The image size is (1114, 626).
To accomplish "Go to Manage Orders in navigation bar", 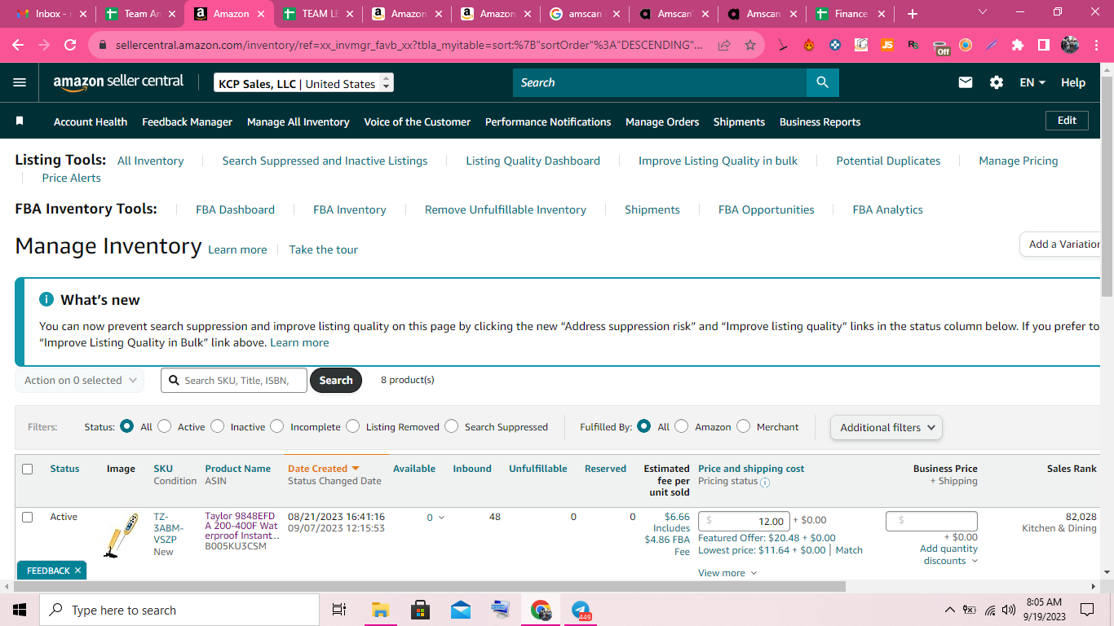I will pos(662,121).
